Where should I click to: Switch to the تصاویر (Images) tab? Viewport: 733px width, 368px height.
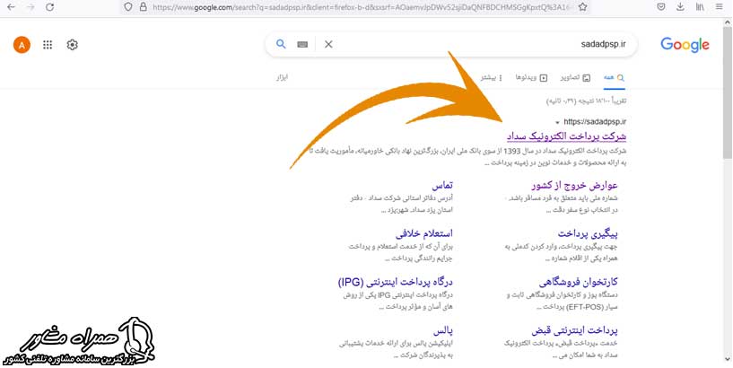tap(575, 77)
